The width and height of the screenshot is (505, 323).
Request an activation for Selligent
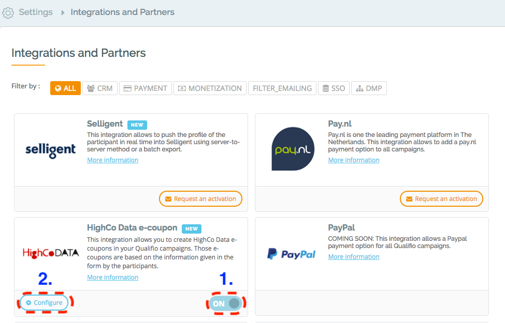point(200,199)
